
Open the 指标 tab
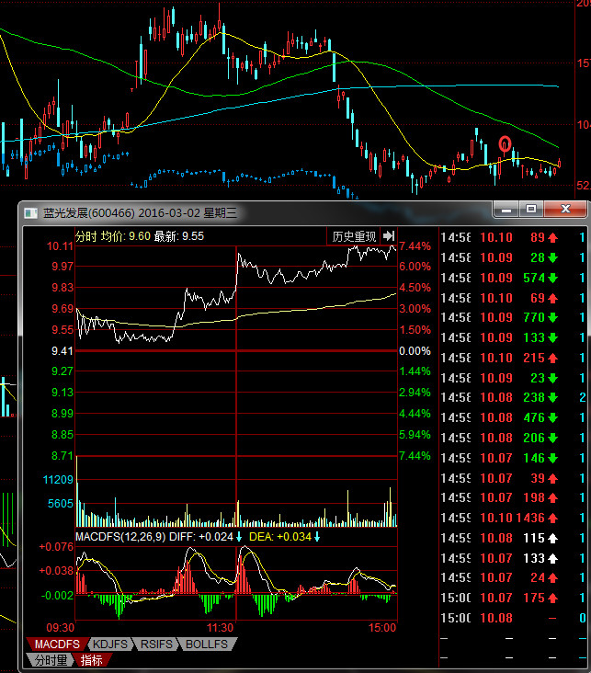[92, 660]
